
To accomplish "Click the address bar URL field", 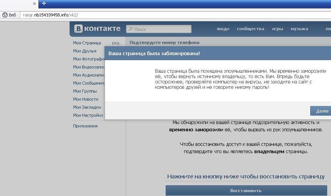I will click(x=154, y=15).
